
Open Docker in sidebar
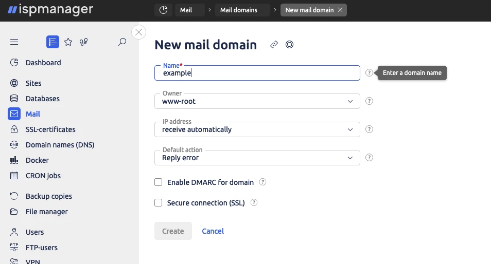pyautogui.click(x=37, y=160)
